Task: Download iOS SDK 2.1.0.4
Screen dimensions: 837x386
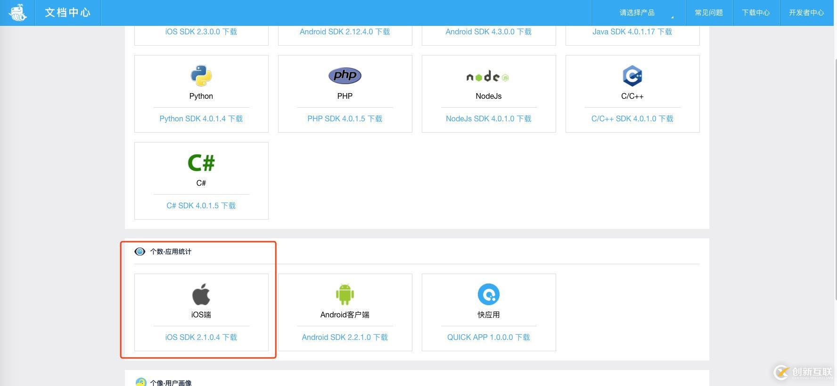Action: click(x=201, y=337)
